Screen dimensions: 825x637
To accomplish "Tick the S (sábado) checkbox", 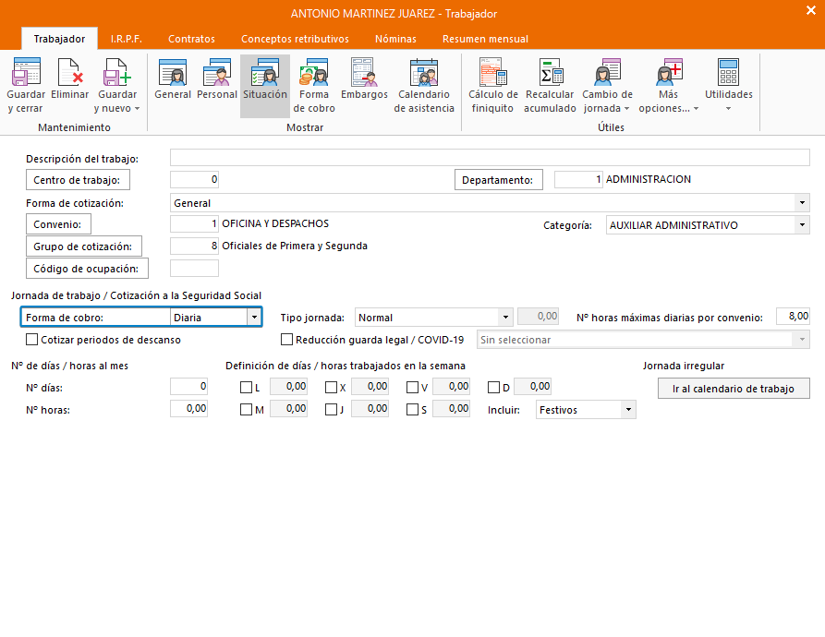I will tap(412, 409).
